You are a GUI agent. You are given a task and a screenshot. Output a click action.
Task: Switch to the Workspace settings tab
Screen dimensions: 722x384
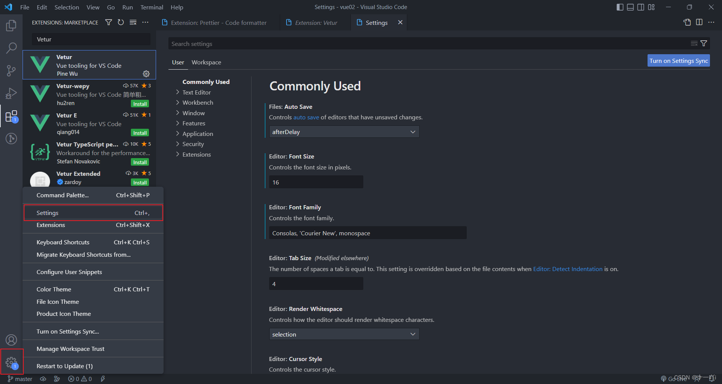[206, 62]
